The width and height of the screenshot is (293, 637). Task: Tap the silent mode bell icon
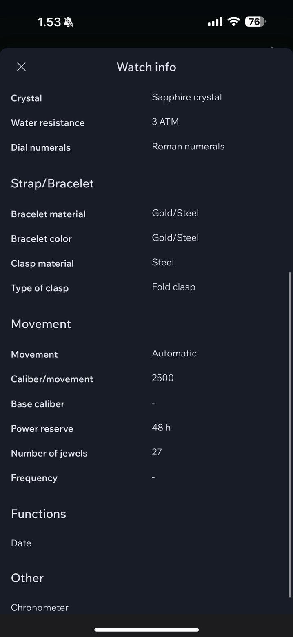68,22
